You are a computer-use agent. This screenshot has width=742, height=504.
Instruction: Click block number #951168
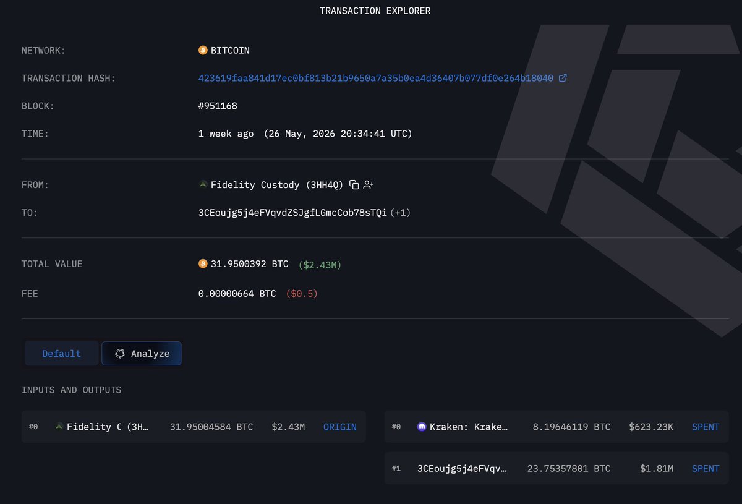pyautogui.click(x=218, y=106)
